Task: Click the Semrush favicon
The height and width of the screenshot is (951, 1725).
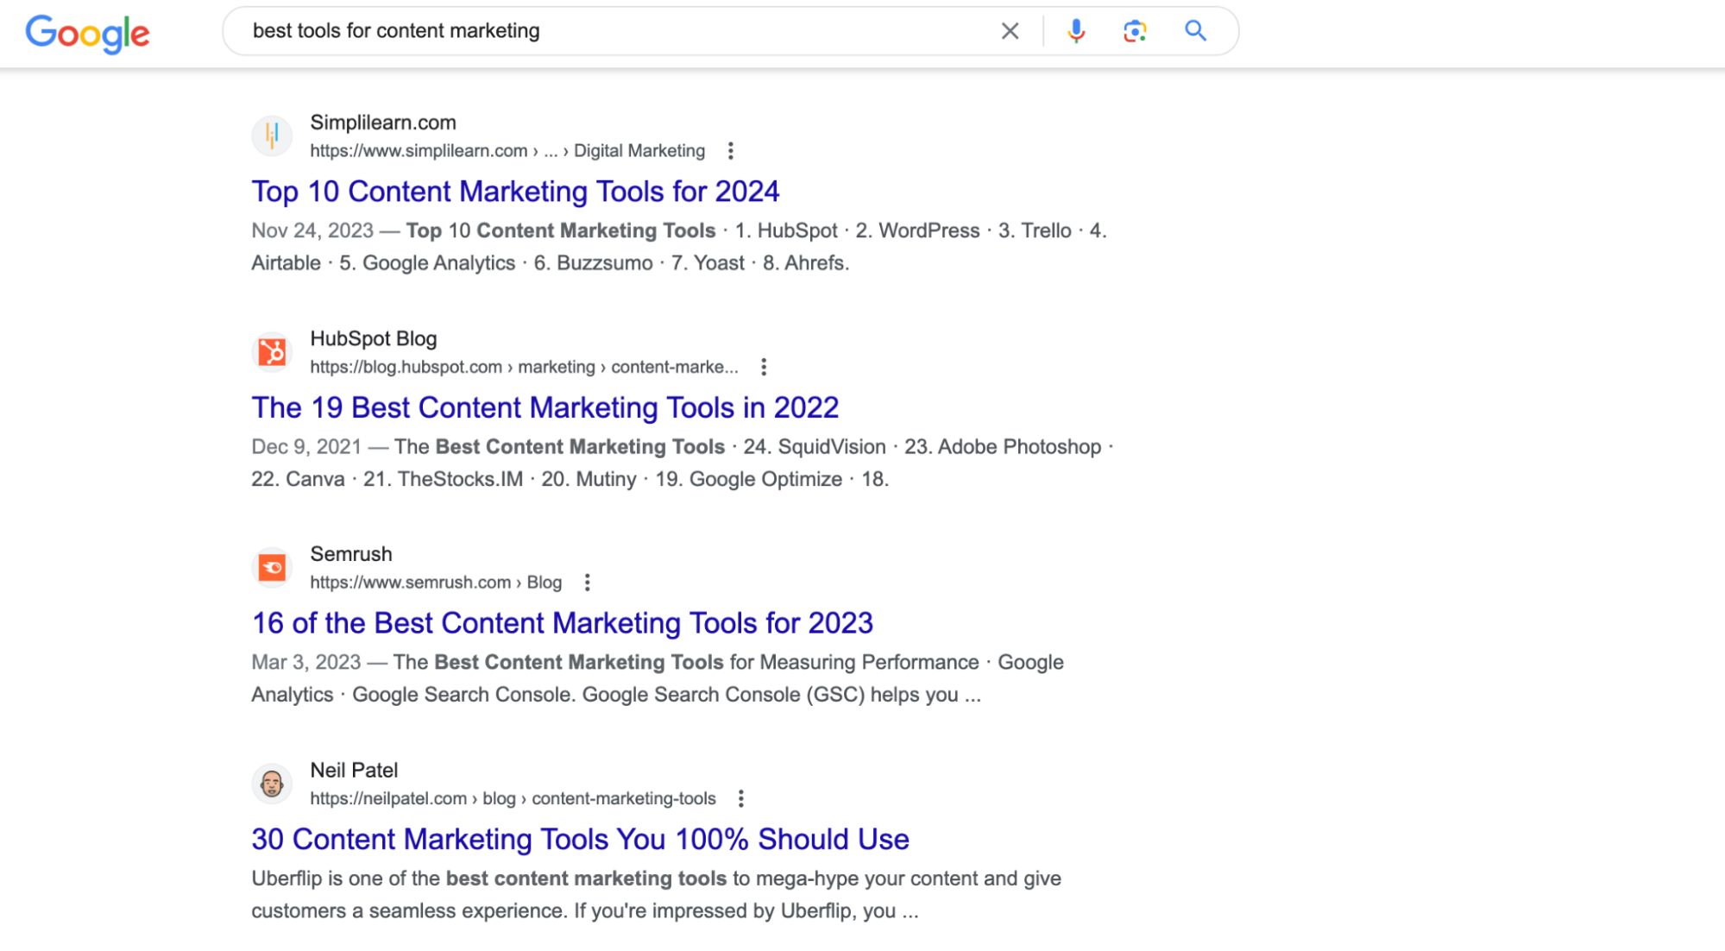Action: pyautogui.click(x=272, y=568)
